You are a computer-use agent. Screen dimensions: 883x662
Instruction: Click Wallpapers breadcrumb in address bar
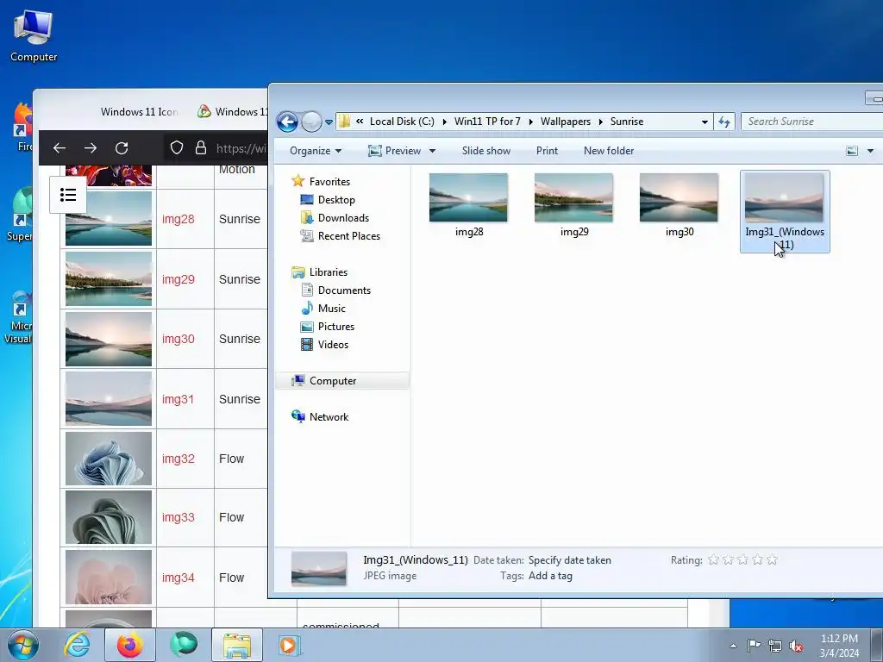[566, 122]
